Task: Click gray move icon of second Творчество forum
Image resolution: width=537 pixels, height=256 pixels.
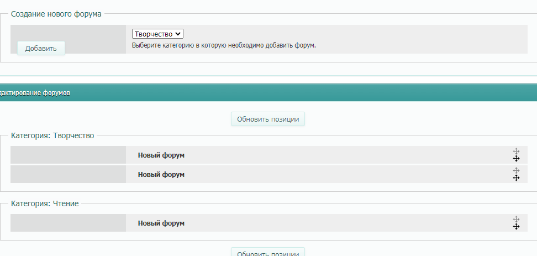Action: pos(516,170)
